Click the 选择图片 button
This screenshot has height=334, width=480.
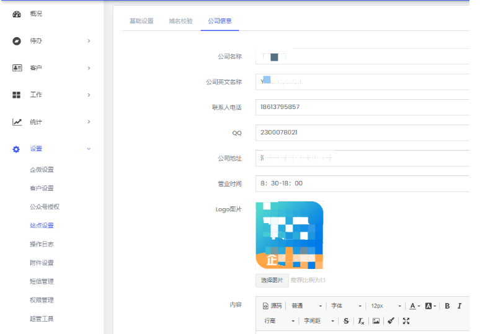pos(272,280)
